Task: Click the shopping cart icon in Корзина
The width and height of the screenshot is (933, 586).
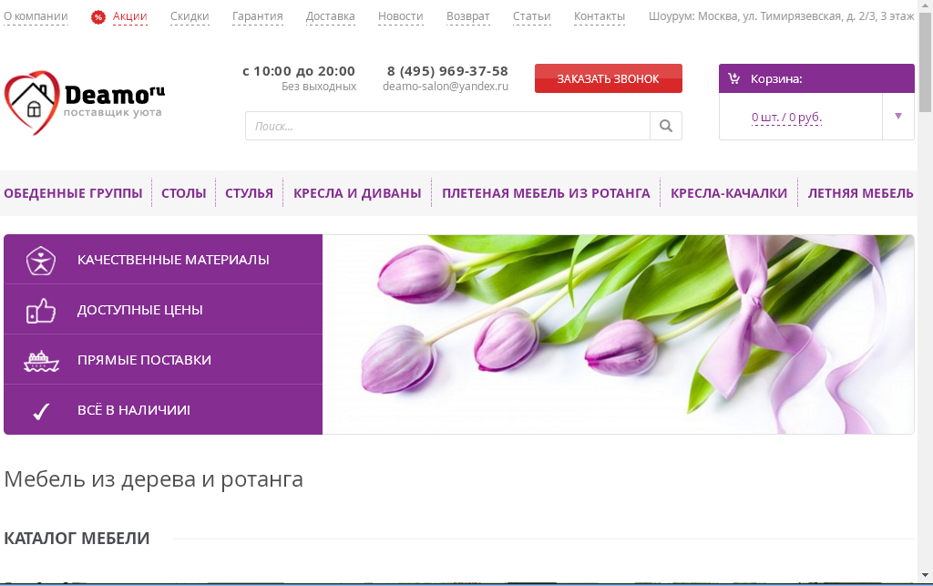Action: (733, 78)
